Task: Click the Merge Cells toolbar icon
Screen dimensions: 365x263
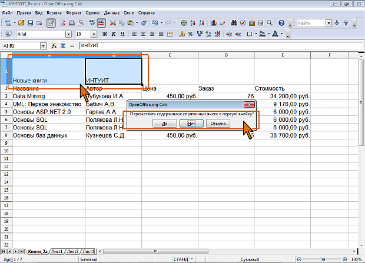Action: tap(170, 34)
